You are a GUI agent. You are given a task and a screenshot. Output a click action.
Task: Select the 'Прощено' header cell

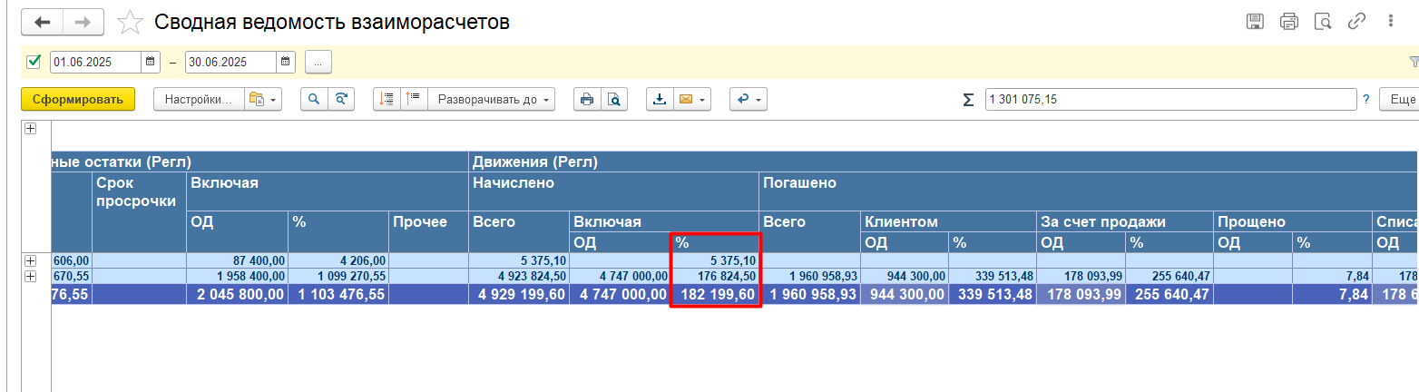click(1293, 220)
